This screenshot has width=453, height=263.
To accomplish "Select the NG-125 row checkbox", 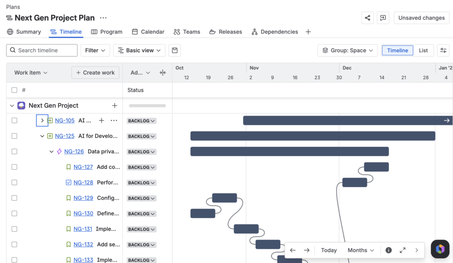I will [14, 136].
